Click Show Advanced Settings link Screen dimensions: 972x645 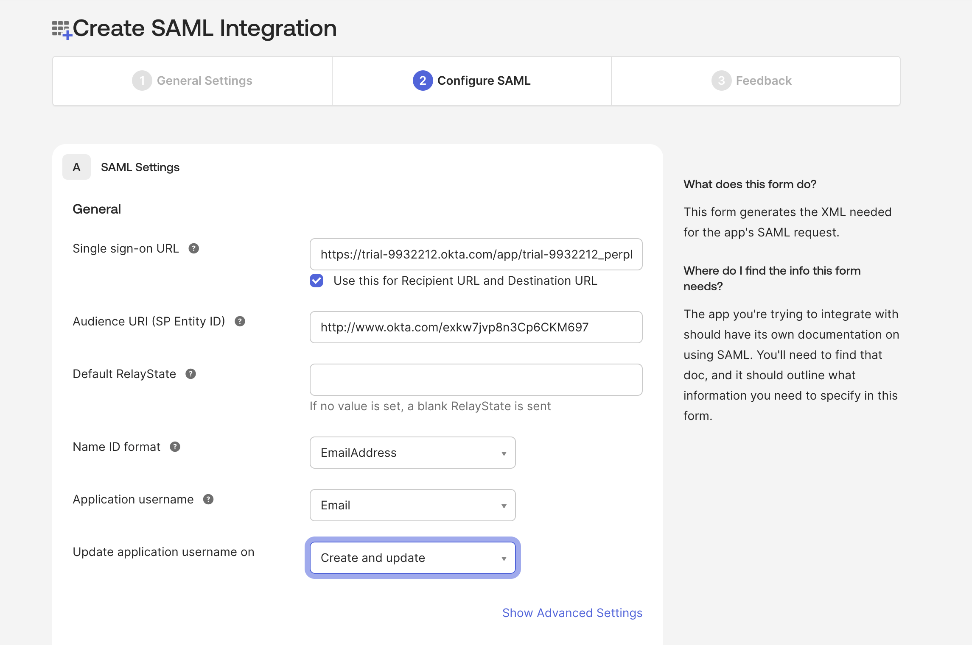tap(572, 613)
